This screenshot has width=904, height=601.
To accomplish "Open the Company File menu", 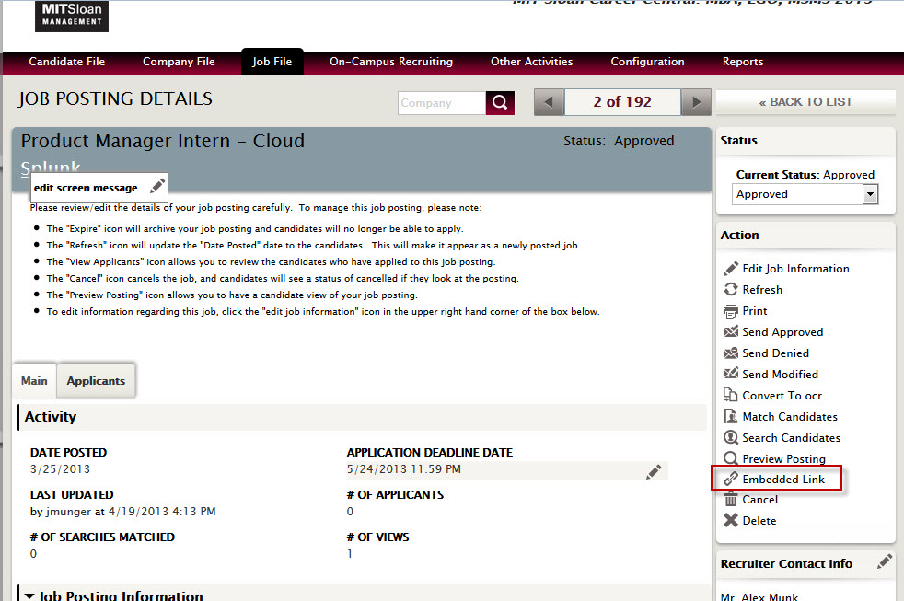I will tap(179, 62).
